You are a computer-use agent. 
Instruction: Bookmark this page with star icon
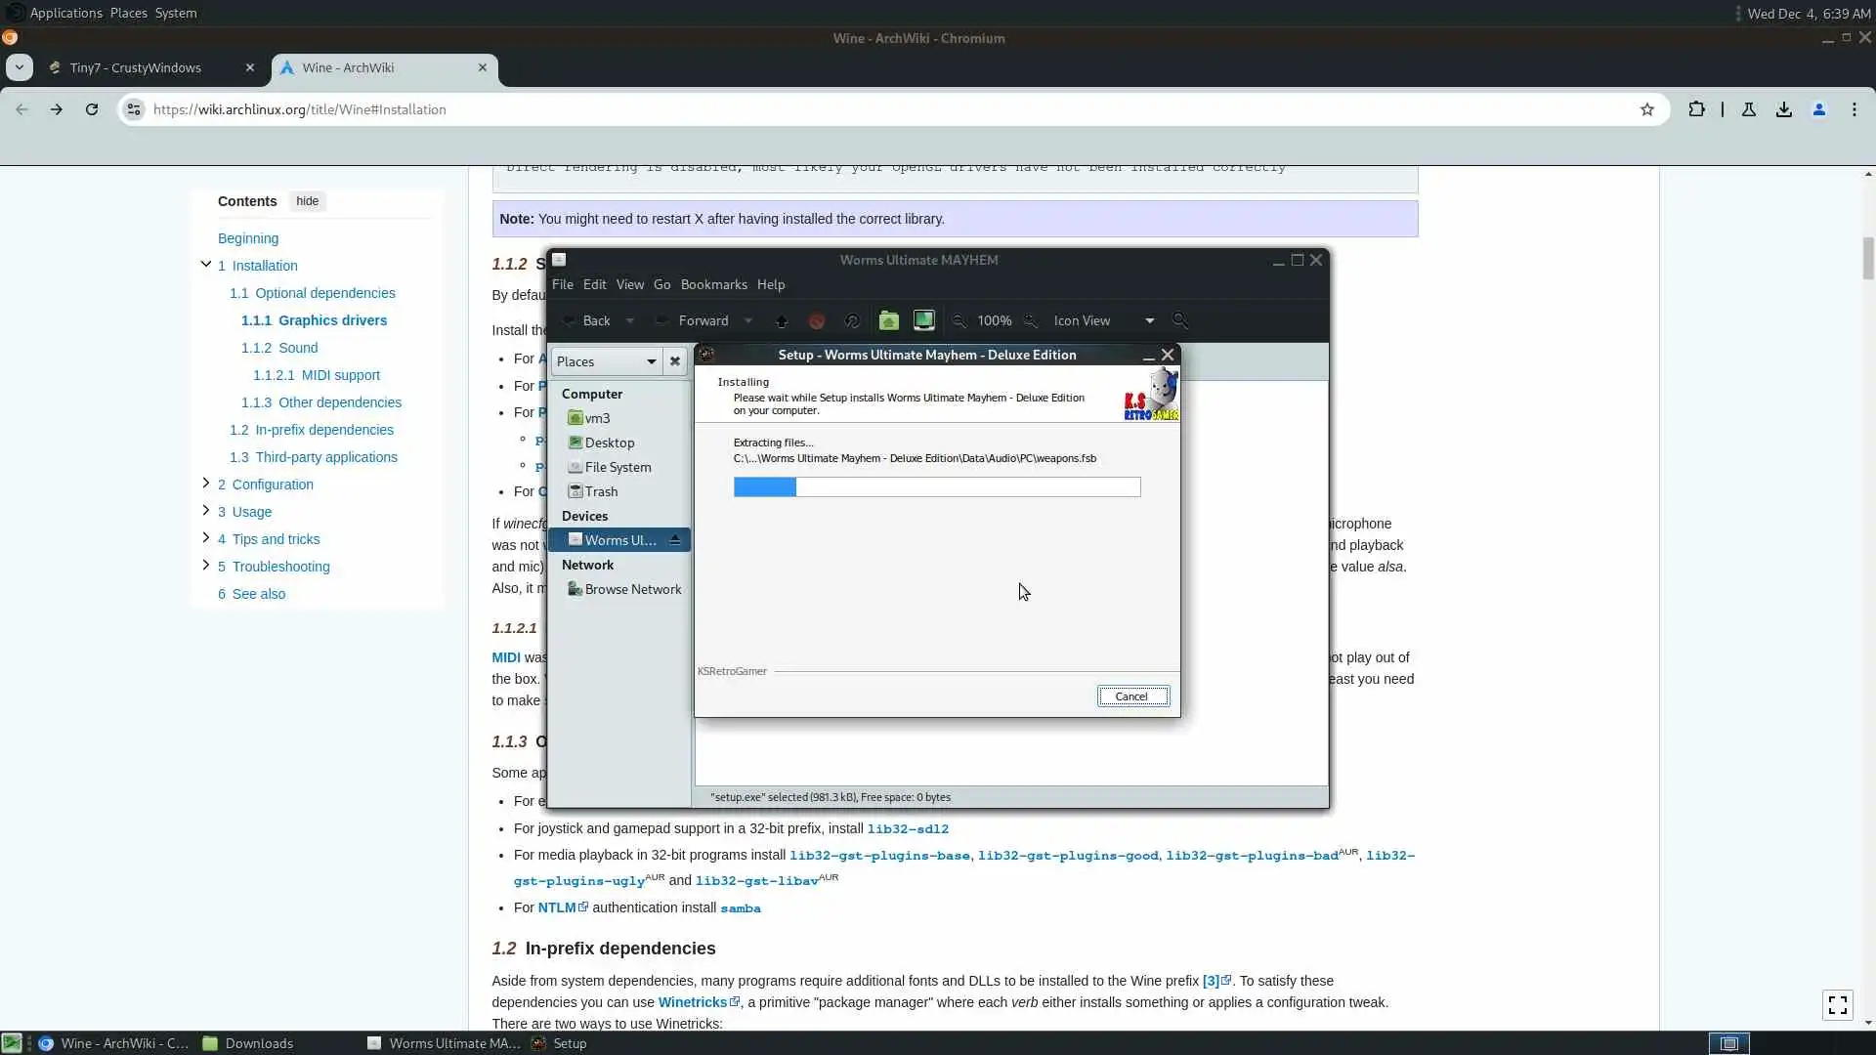[1647, 109]
